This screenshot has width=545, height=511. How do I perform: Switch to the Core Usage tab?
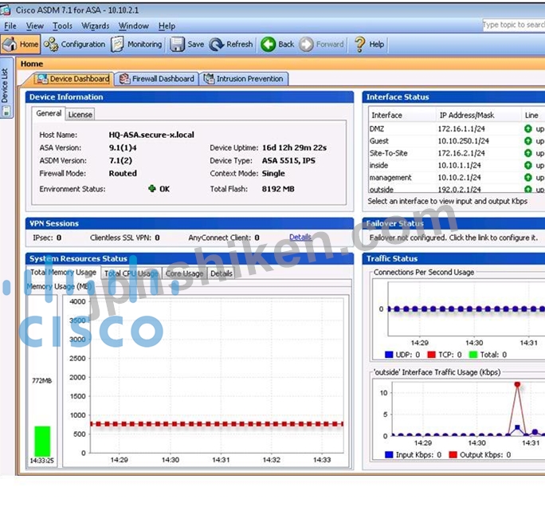184,273
